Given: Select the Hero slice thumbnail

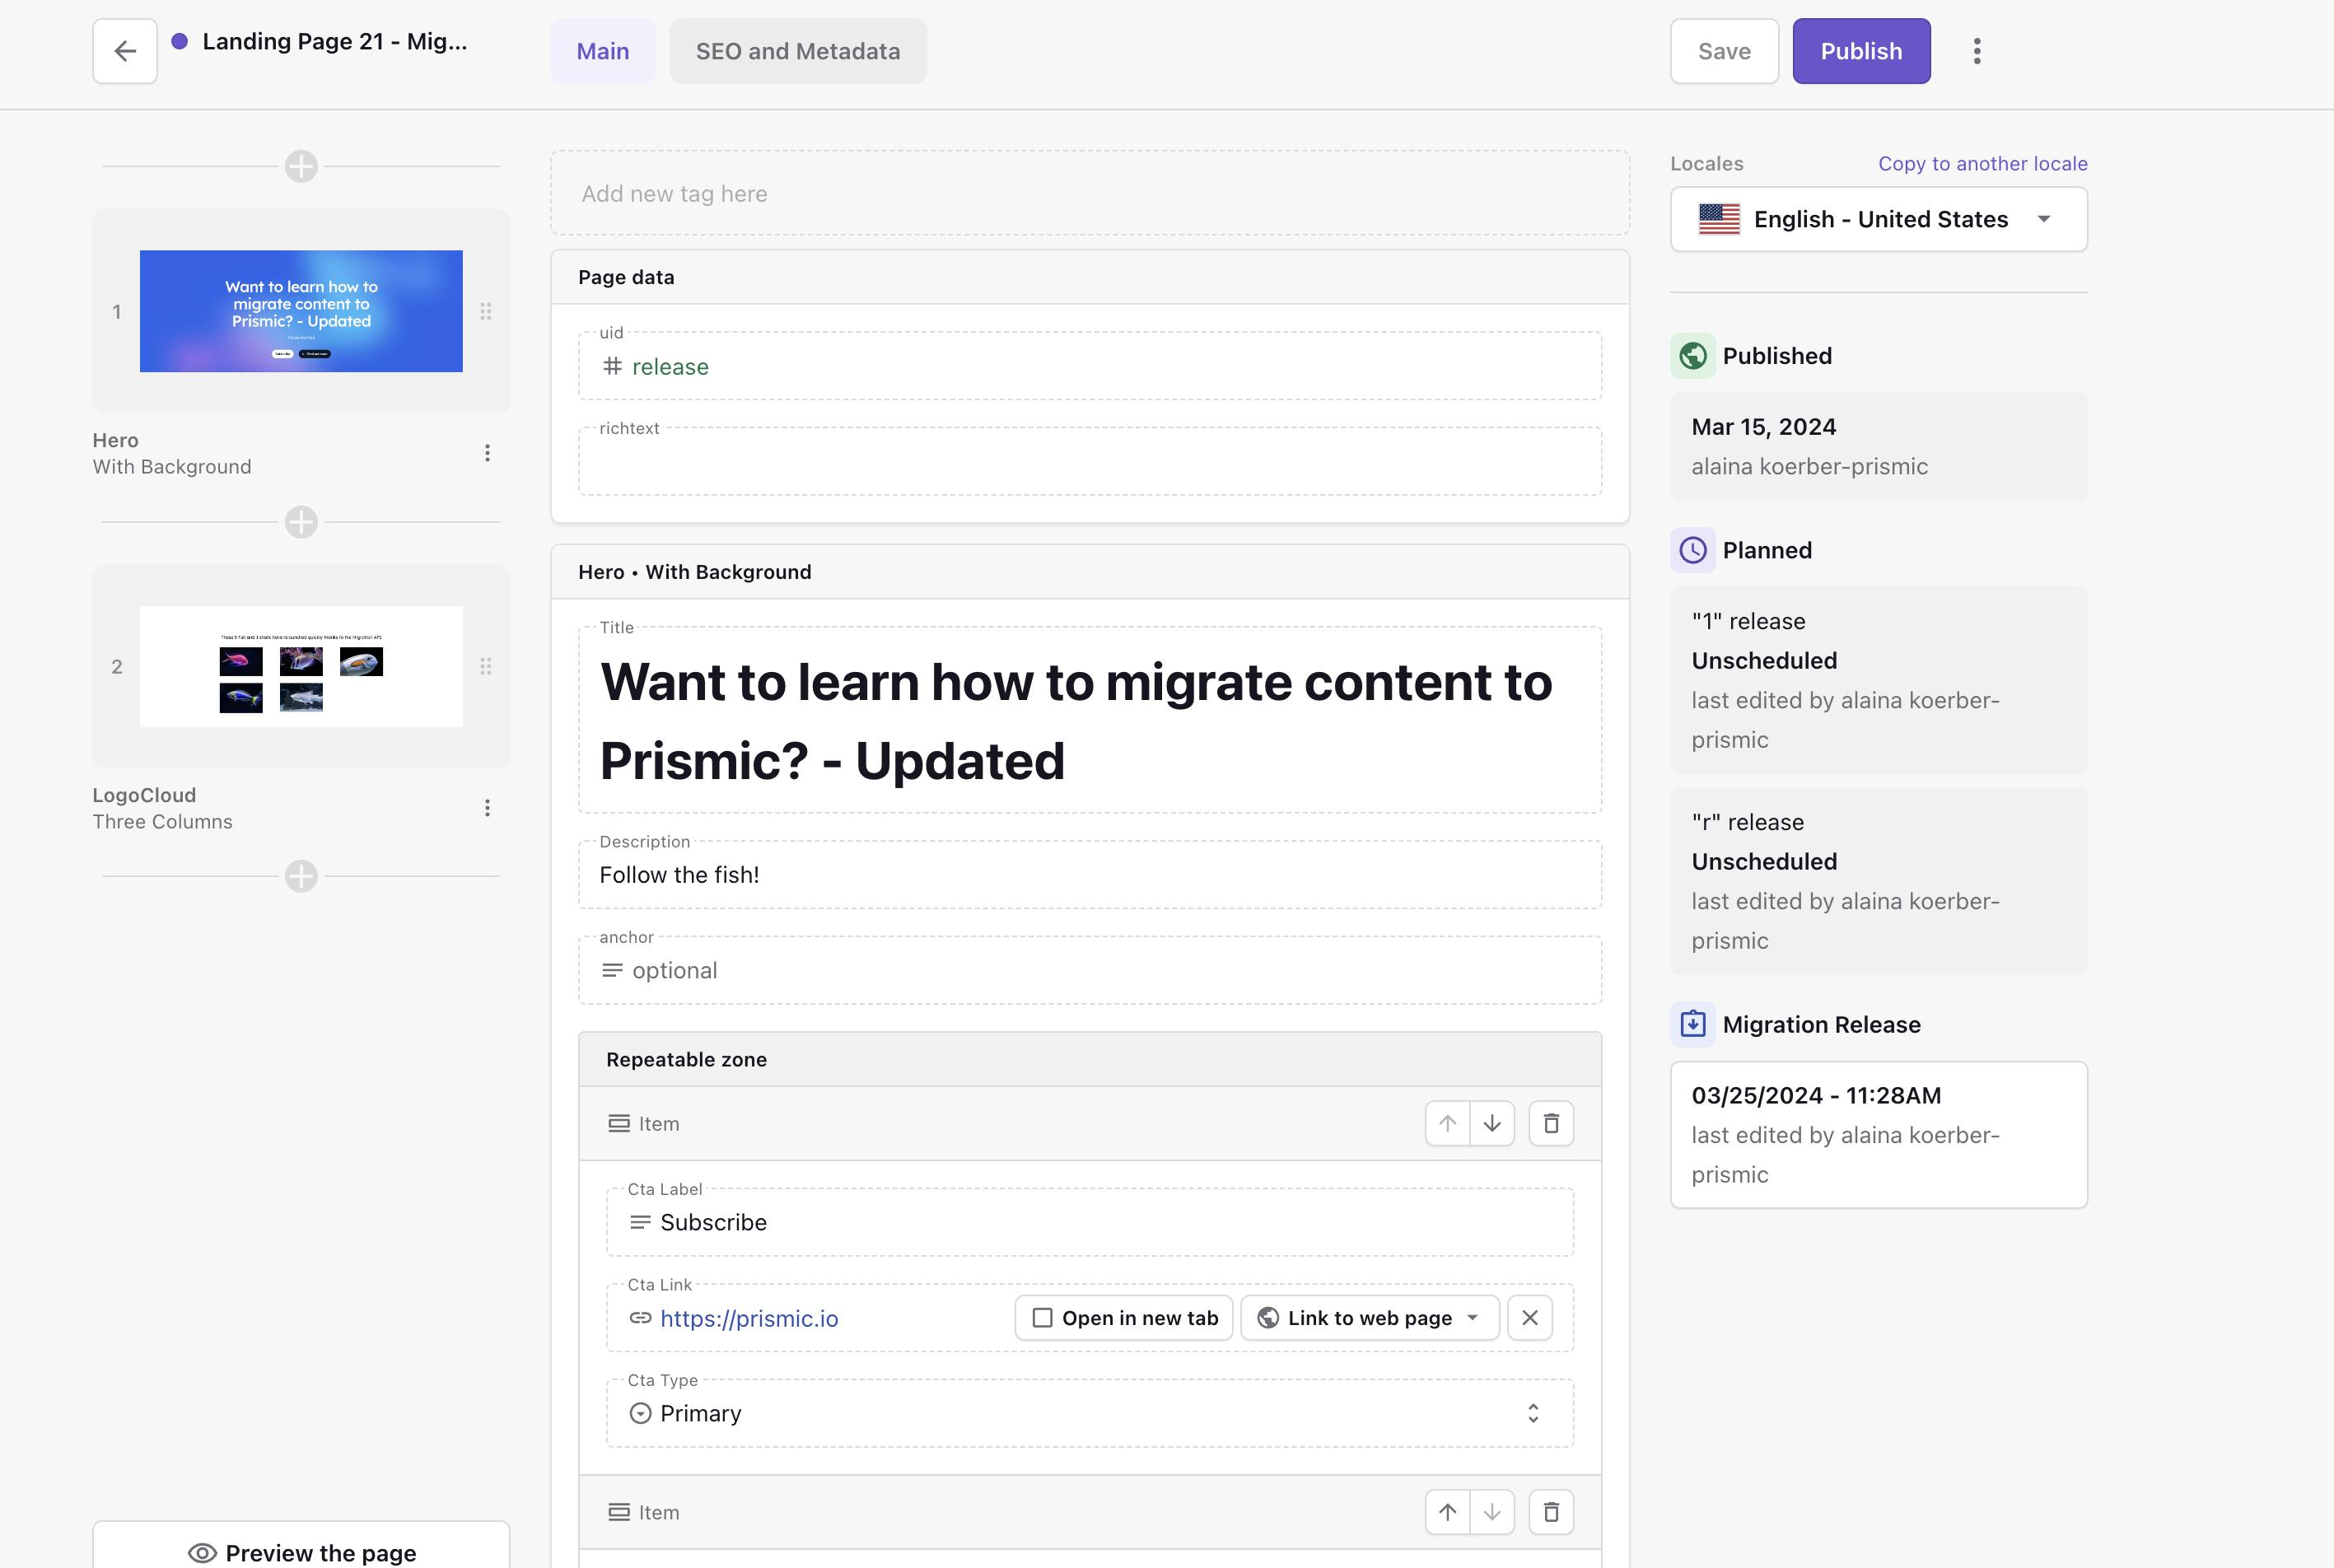Looking at the screenshot, I should pyautogui.click(x=301, y=311).
